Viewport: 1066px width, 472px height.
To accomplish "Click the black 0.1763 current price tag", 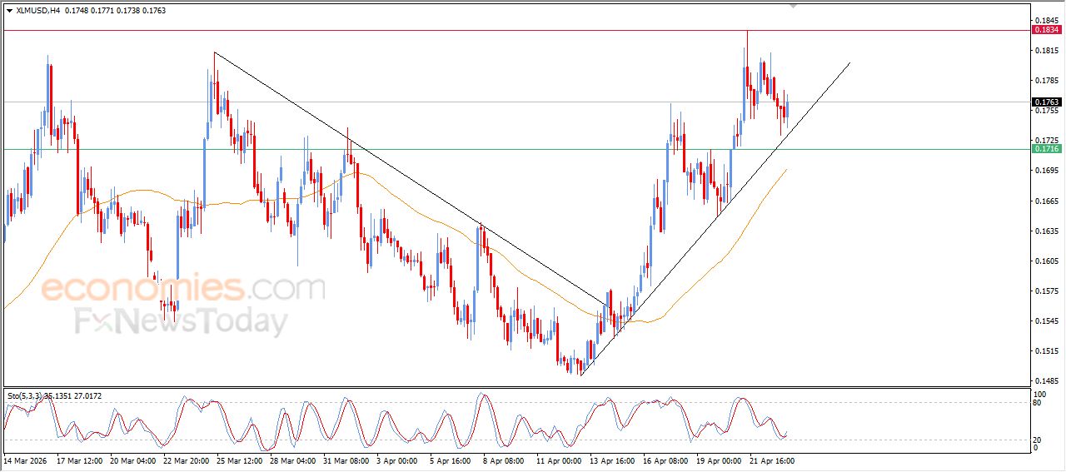I will (x=1045, y=102).
